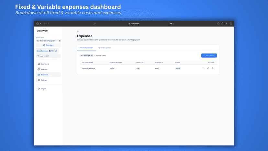The image size is (268, 151).
Task: Click the Status column header
Action: tap(178, 63)
